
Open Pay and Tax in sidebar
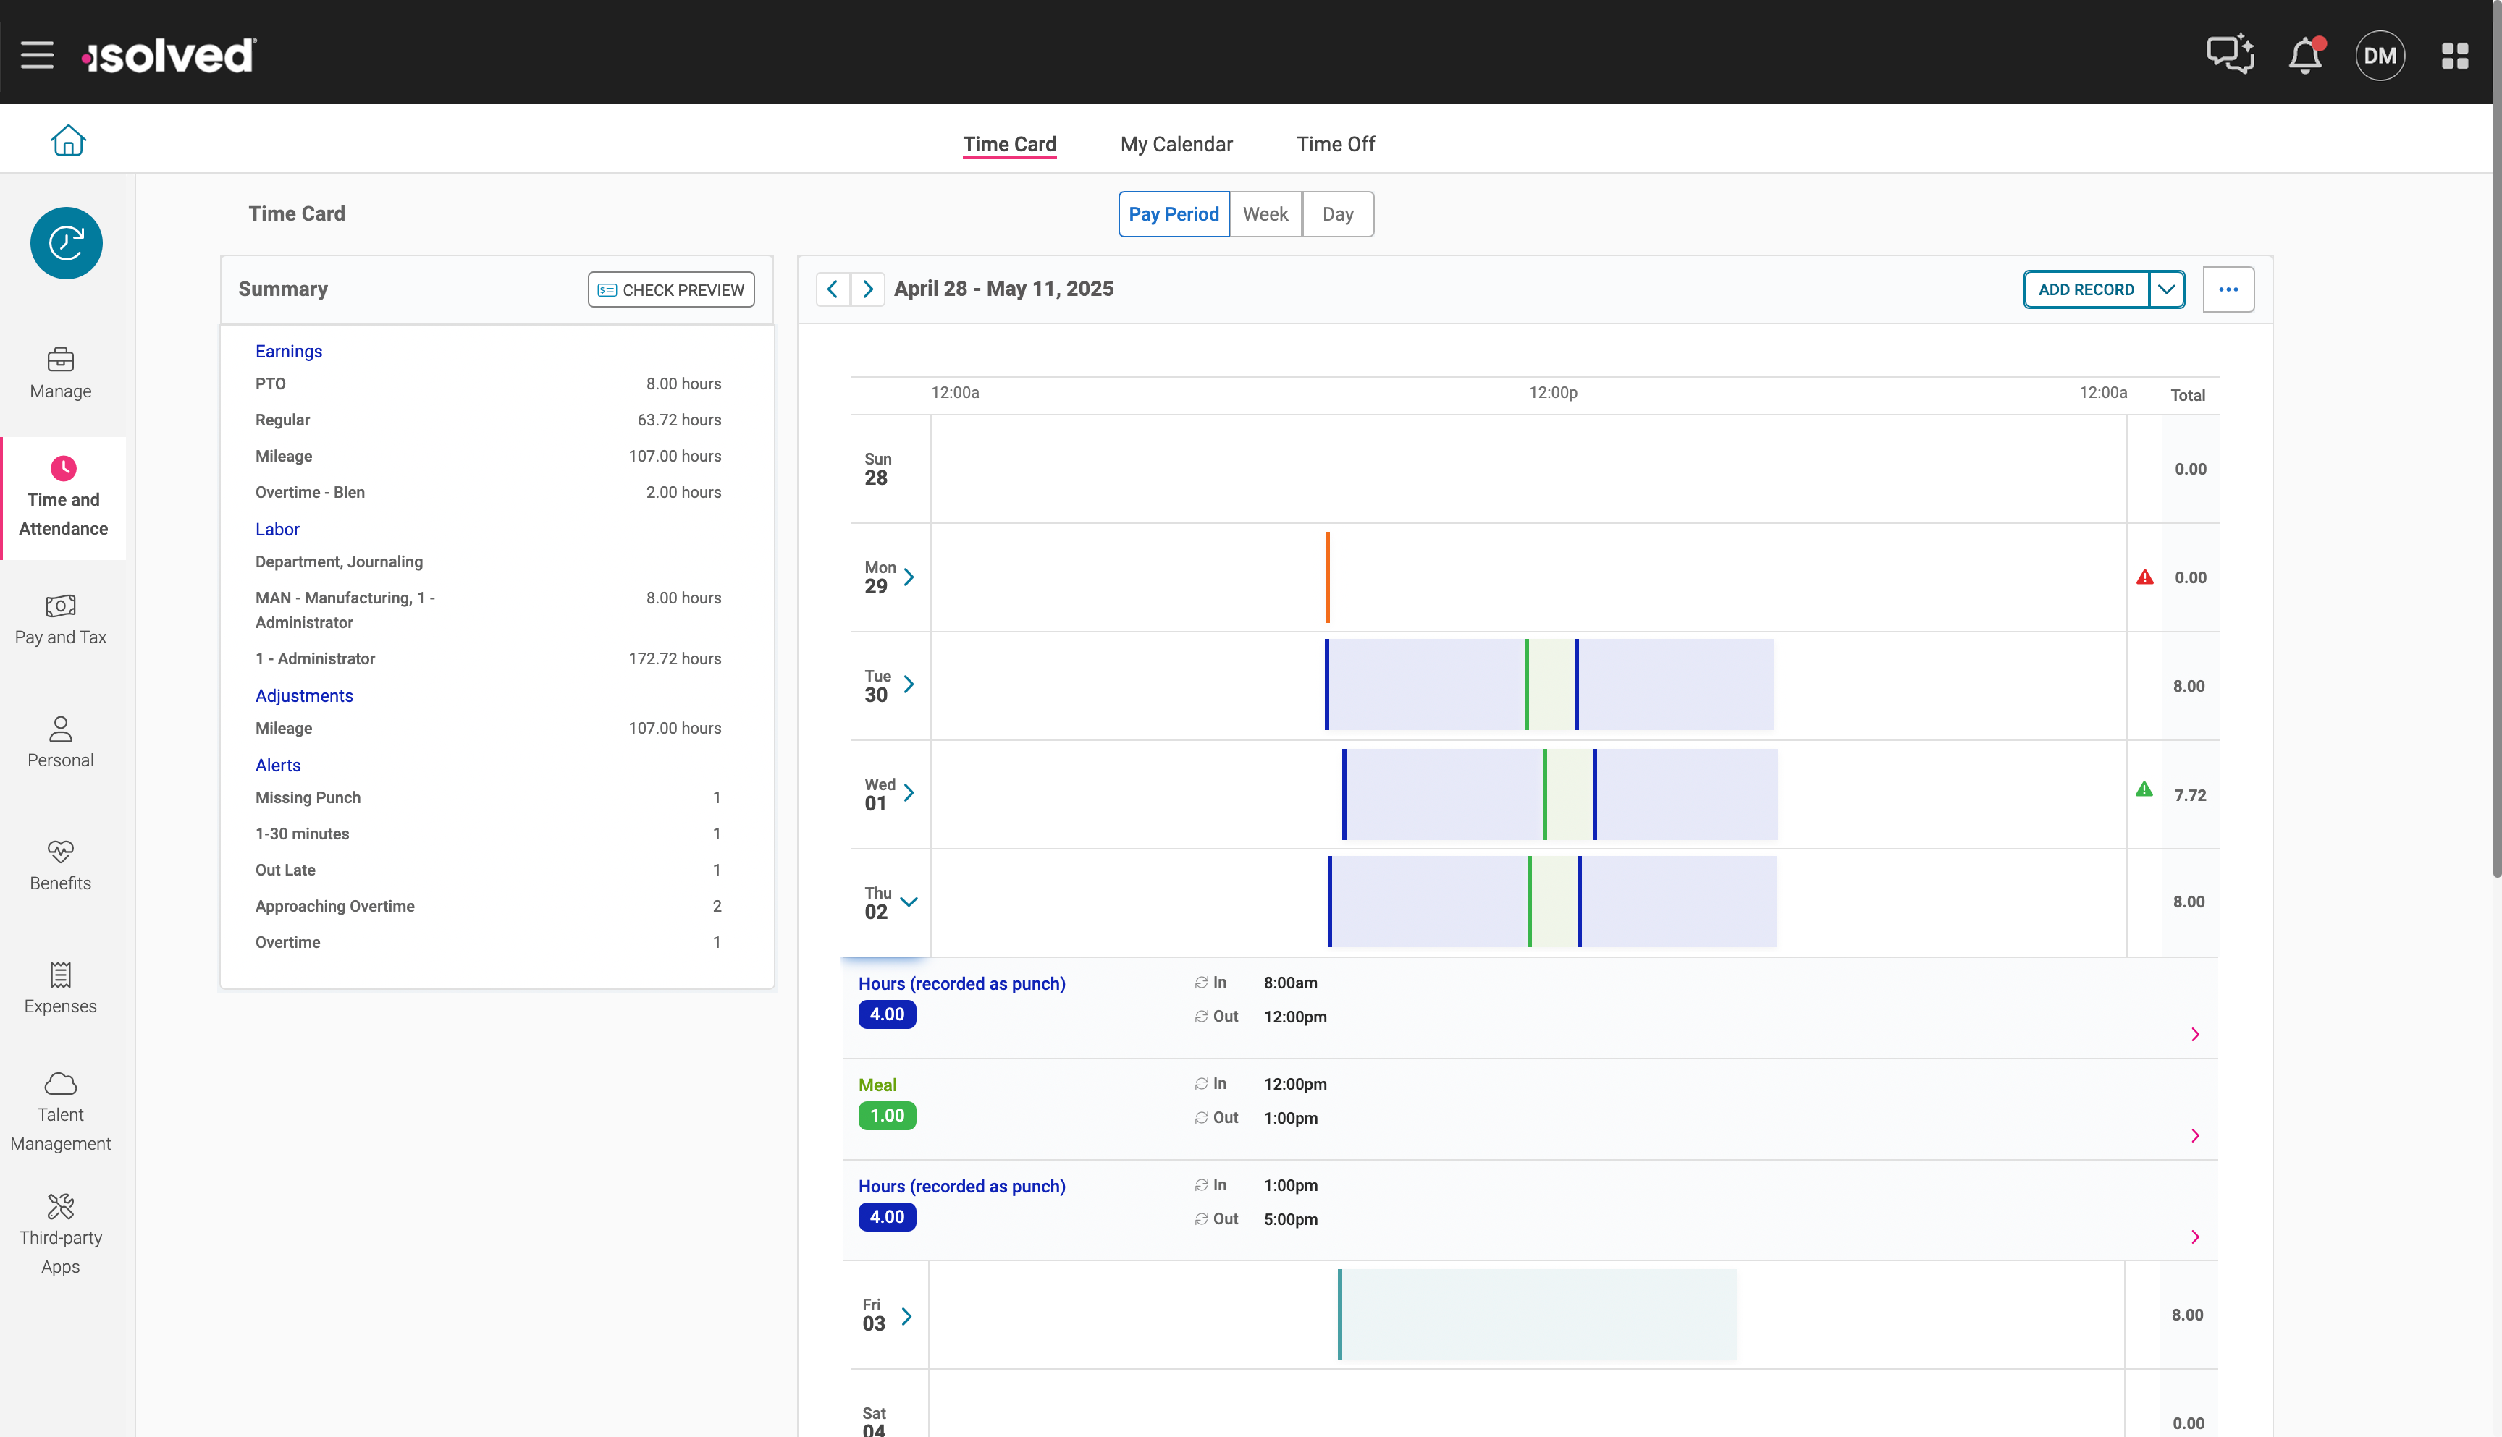point(60,619)
